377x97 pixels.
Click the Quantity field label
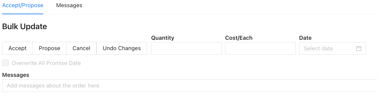[163, 38]
